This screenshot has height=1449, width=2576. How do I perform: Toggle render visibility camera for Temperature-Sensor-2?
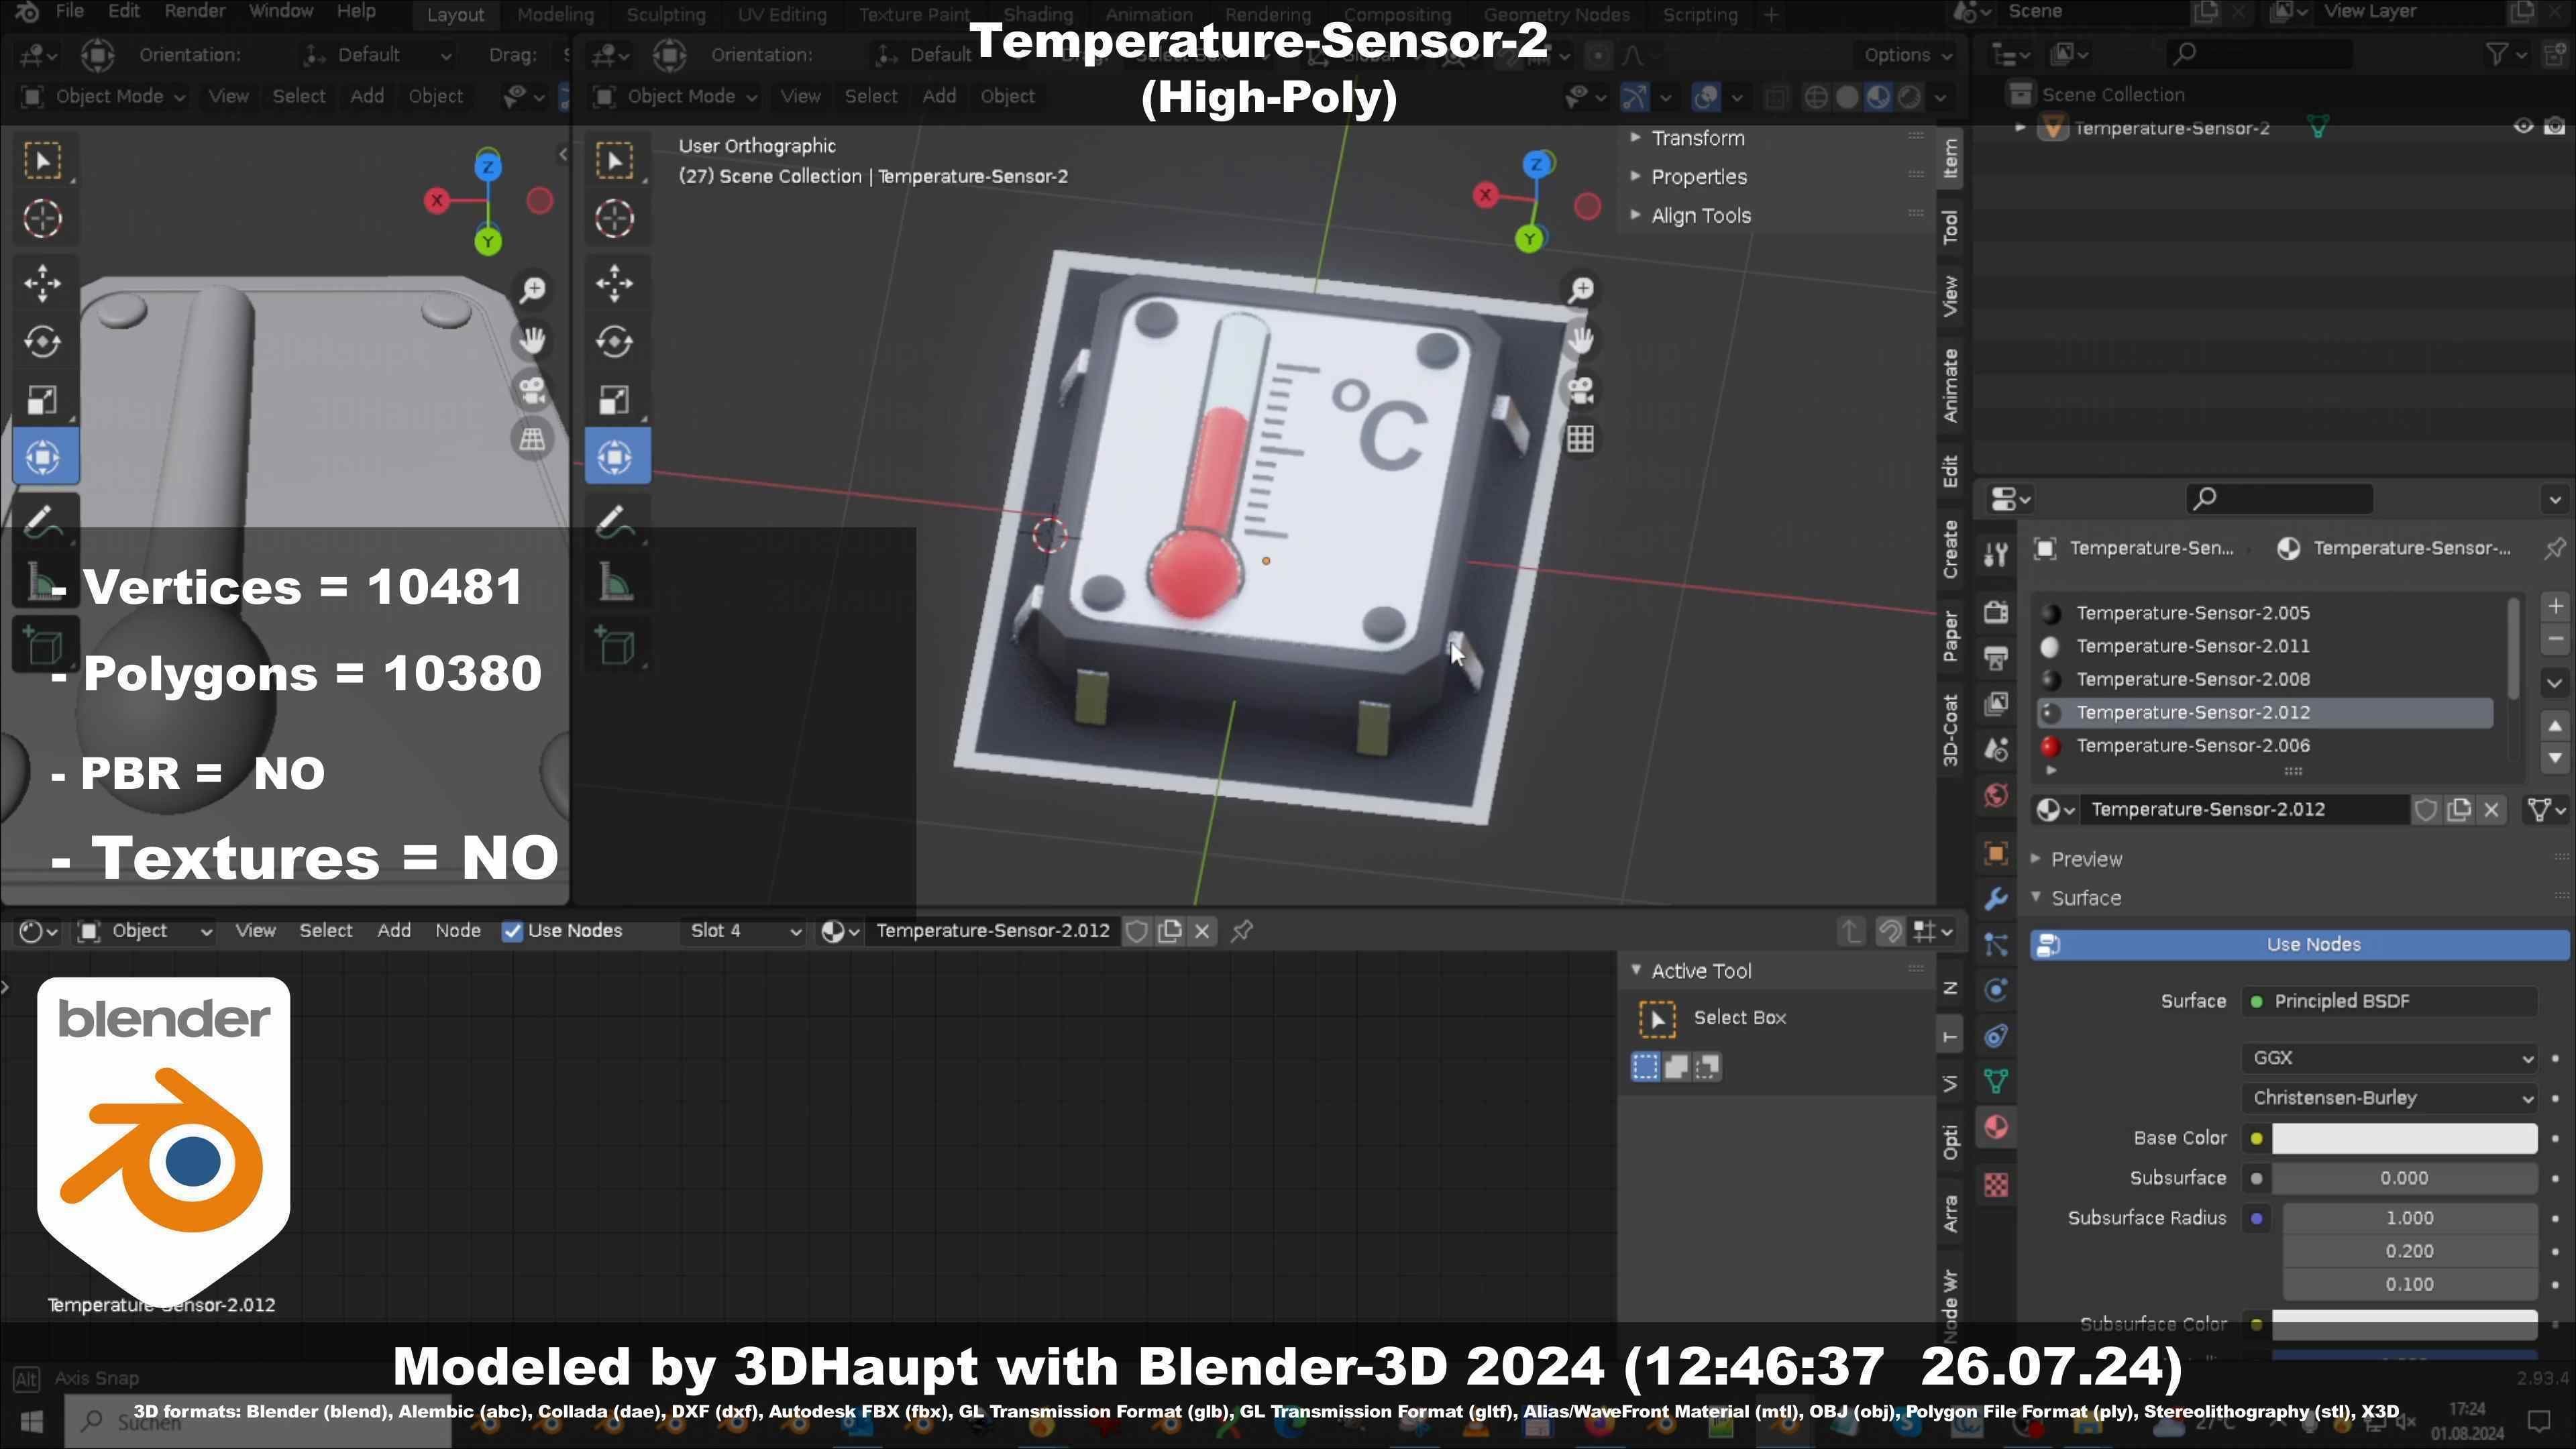pos(2555,126)
